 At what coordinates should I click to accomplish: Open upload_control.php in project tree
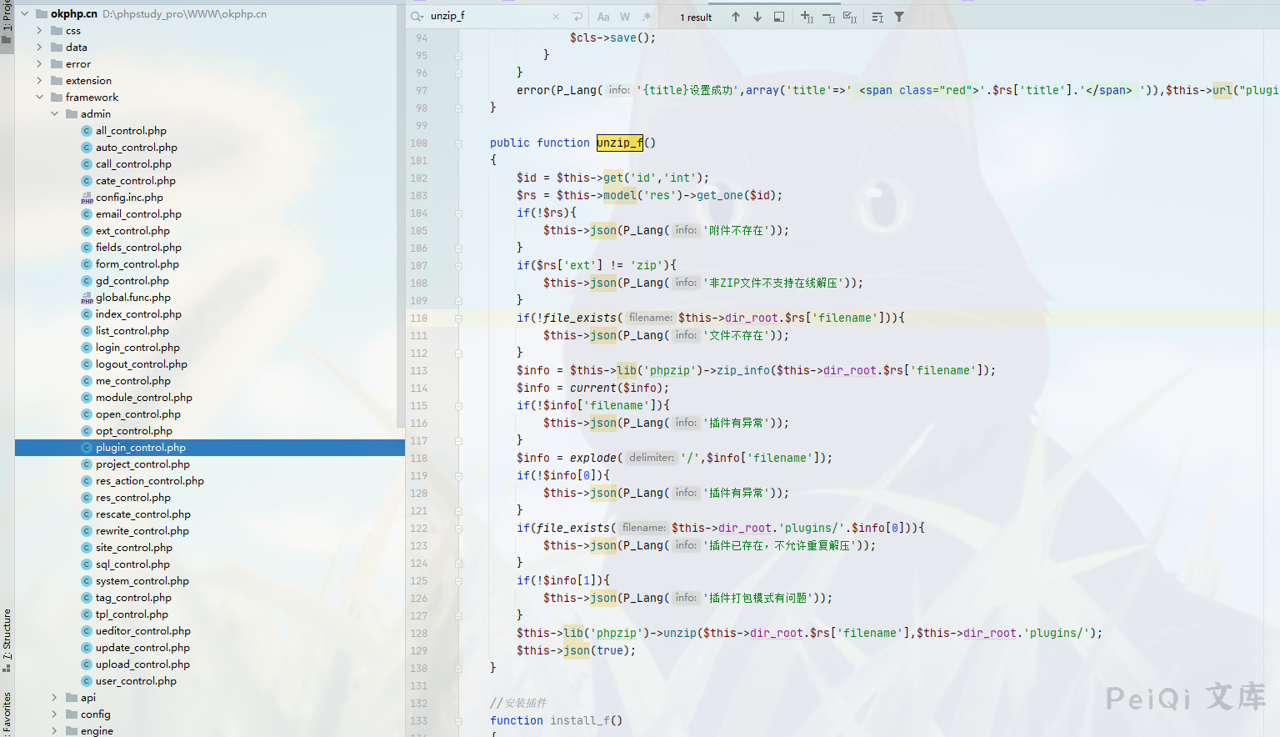(142, 664)
